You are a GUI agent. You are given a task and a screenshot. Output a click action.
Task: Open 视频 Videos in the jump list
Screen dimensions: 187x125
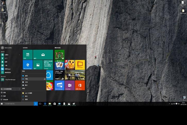pyautogui.click(x=34, y=99)
